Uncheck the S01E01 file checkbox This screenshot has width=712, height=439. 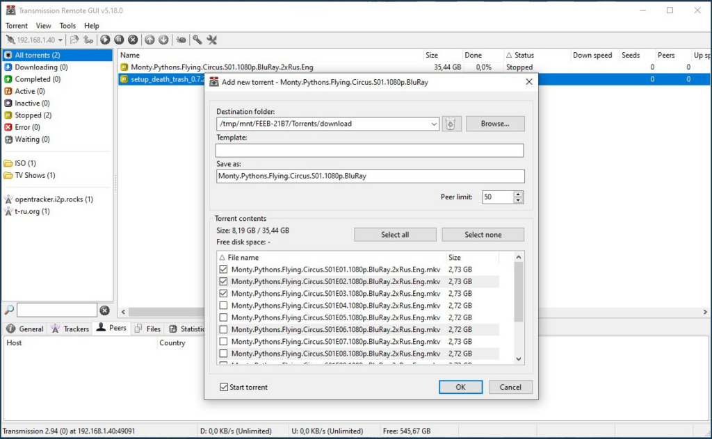tap(223, 270)
